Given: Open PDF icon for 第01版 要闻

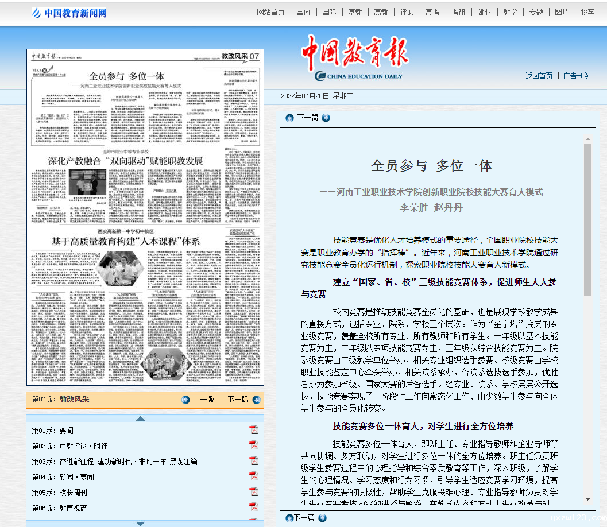Looking at the screenshot, I should point(253,430).
